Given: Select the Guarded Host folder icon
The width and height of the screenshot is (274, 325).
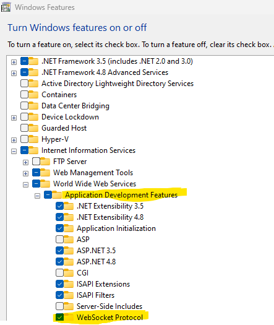Looking at the screenshot, I should coord(33,128).
